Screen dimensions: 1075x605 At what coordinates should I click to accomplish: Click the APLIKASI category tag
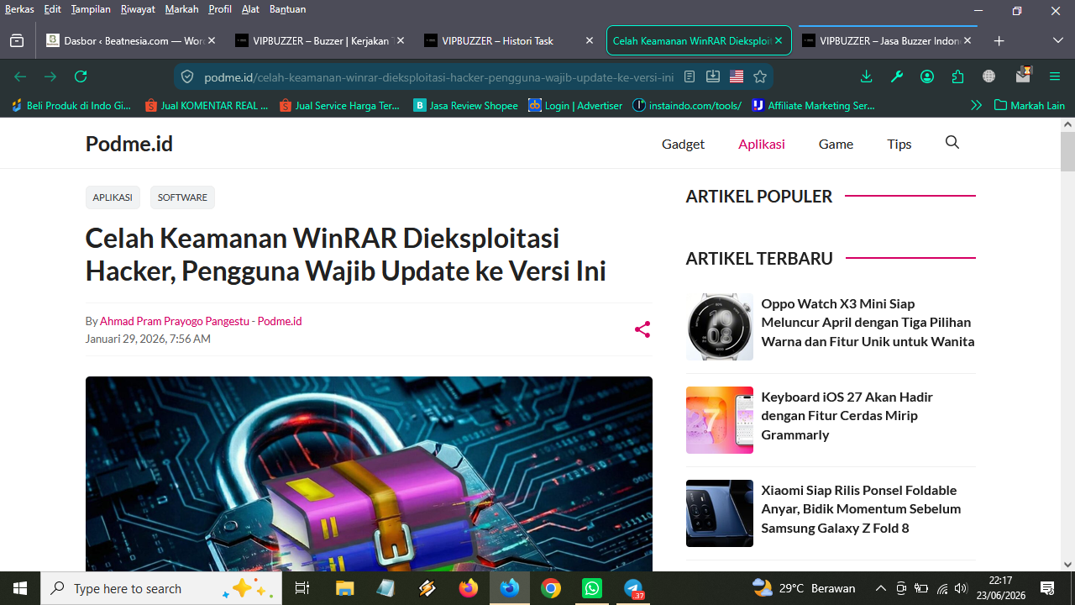(x=113, y=197)
